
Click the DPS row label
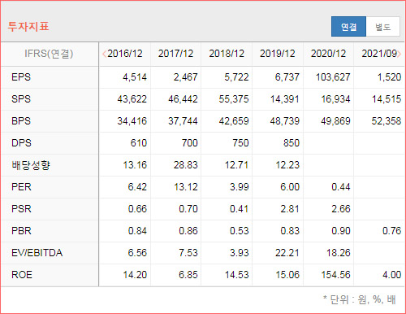21,143
